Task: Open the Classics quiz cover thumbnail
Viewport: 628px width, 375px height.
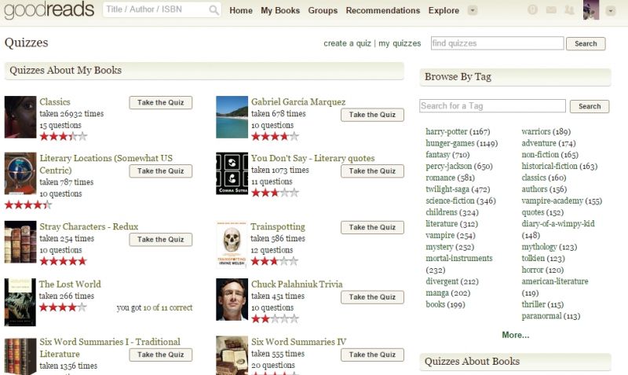Action: (20, 116)
